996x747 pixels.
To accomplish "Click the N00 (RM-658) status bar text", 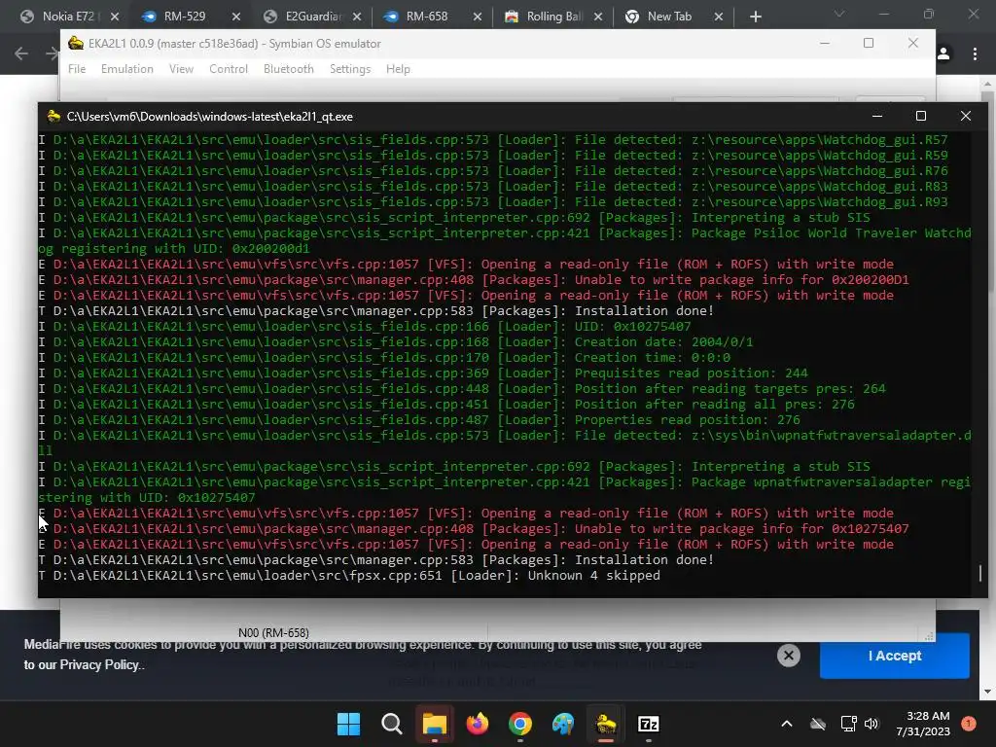I will click(x=273, y=632).
